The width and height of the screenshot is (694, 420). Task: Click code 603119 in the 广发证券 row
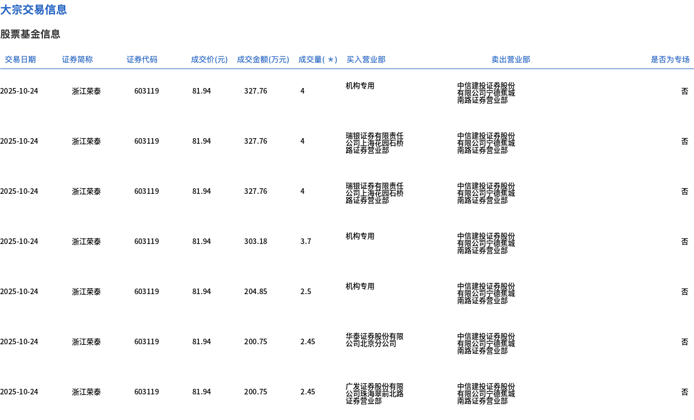[147, 392]
